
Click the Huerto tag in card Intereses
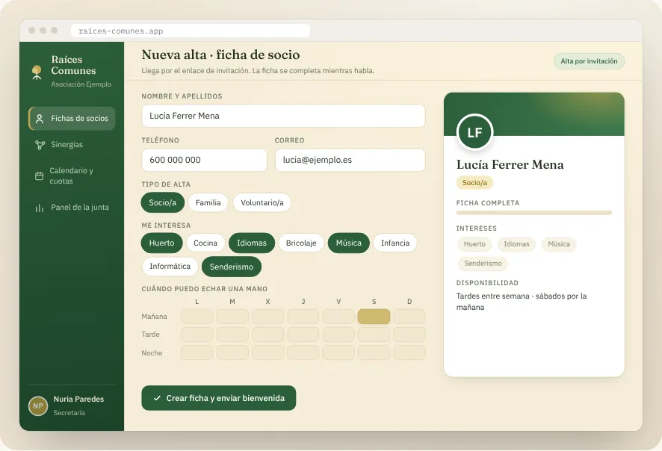[x=474, y=244]
